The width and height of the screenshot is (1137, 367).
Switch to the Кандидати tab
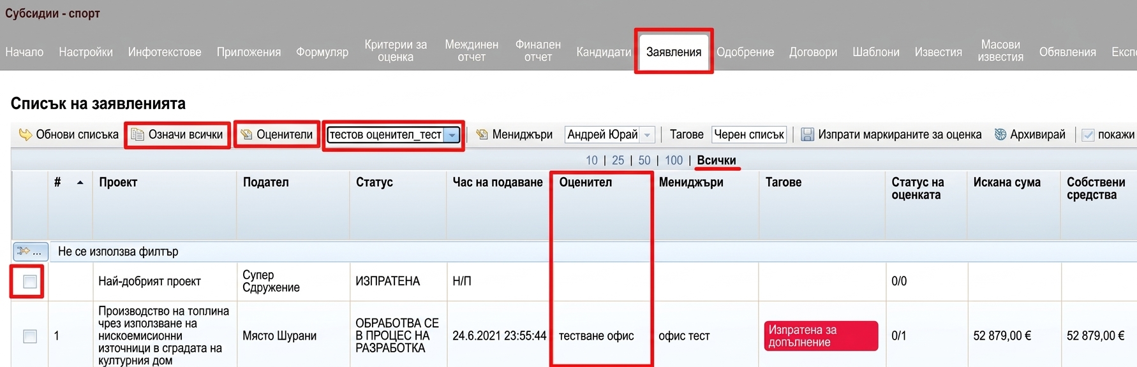604,52
